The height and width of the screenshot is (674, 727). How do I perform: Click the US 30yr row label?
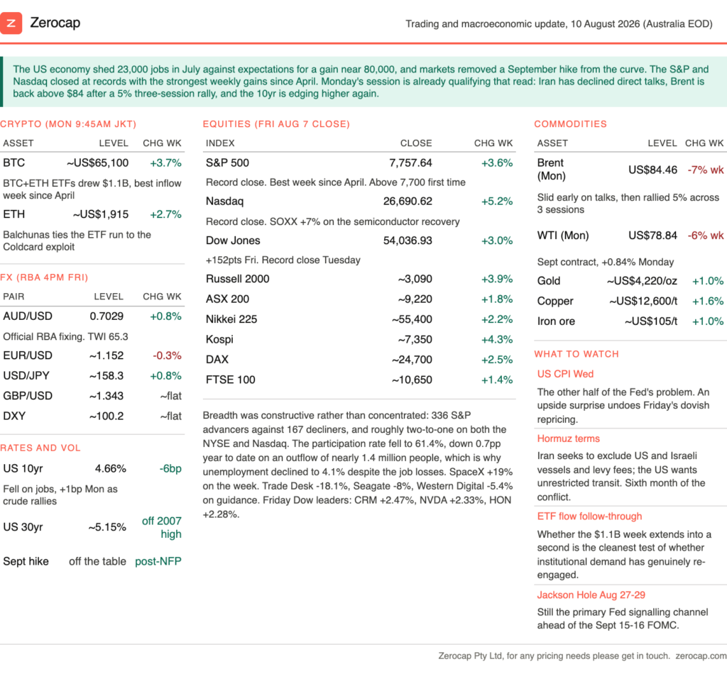tap(23, 527)
